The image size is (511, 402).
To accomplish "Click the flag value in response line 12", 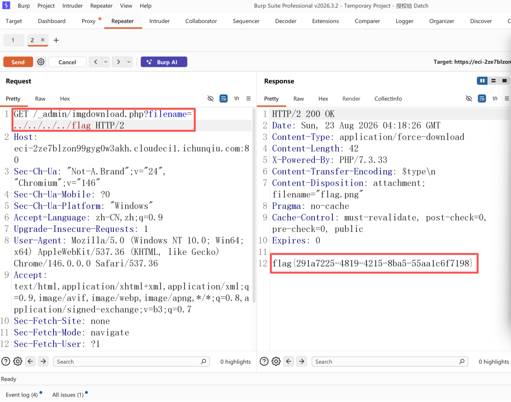I will [373, 263].
